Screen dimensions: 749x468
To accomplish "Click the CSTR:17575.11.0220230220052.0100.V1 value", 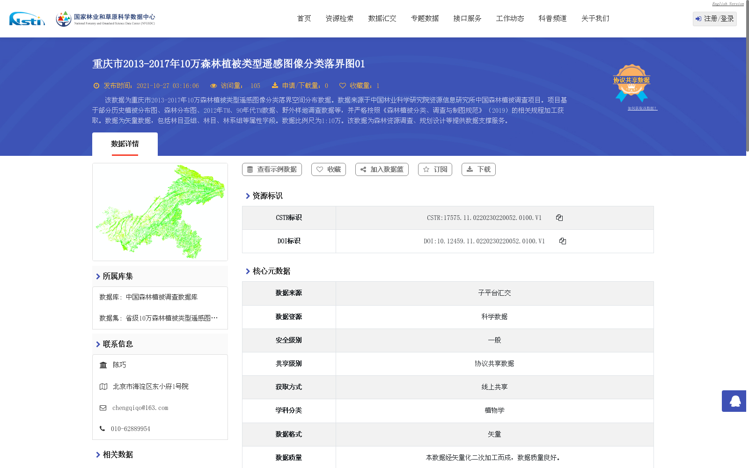I will pos(484,218).
